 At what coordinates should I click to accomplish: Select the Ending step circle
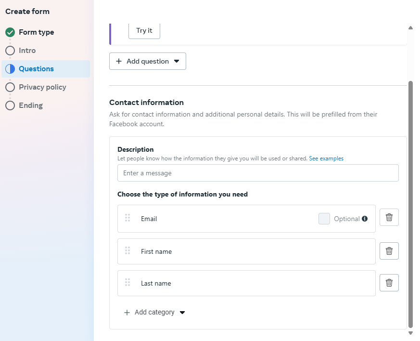pos(10,105)
